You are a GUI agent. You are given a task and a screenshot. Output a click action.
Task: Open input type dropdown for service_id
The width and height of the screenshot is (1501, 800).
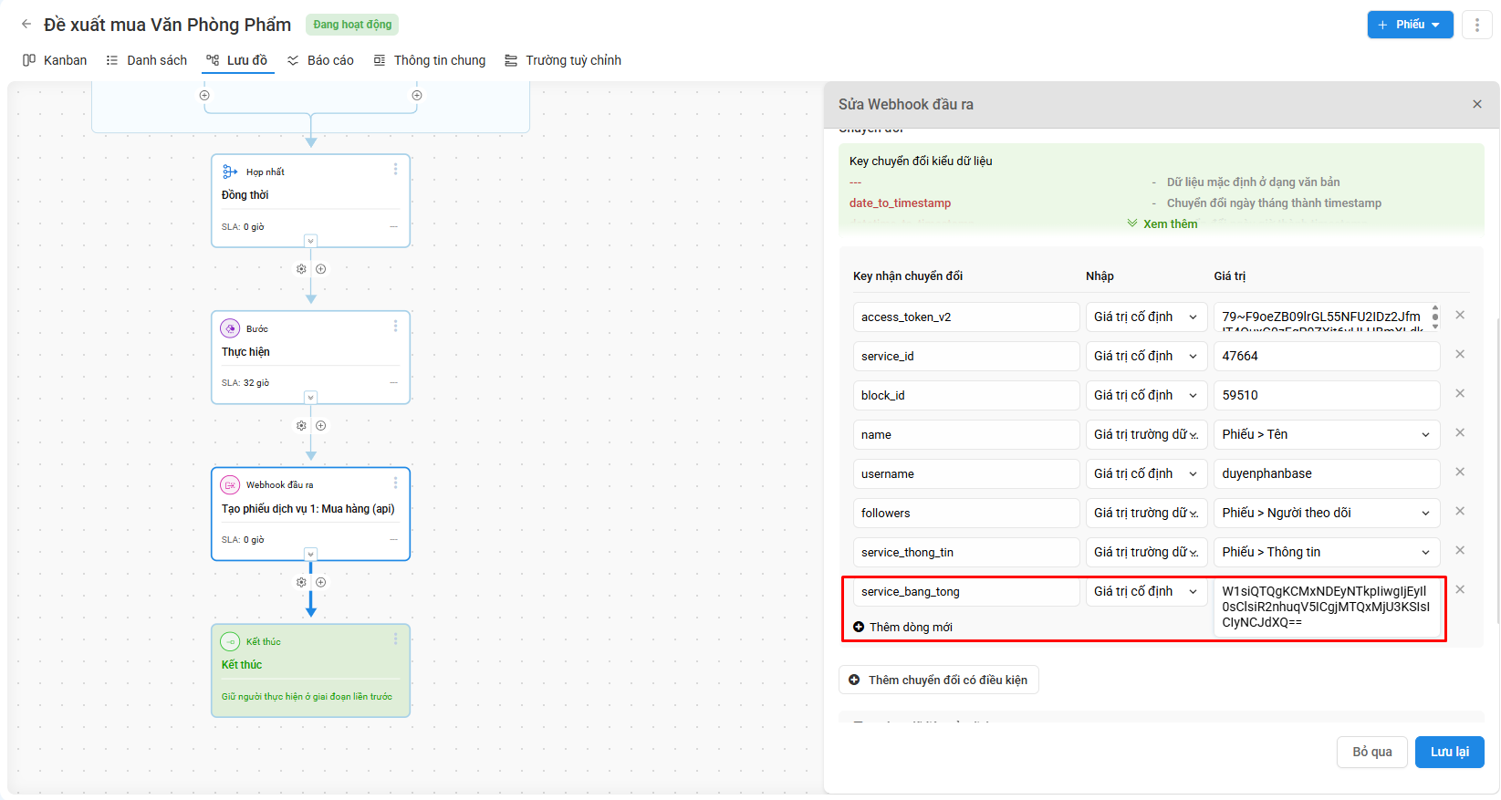1146,356
